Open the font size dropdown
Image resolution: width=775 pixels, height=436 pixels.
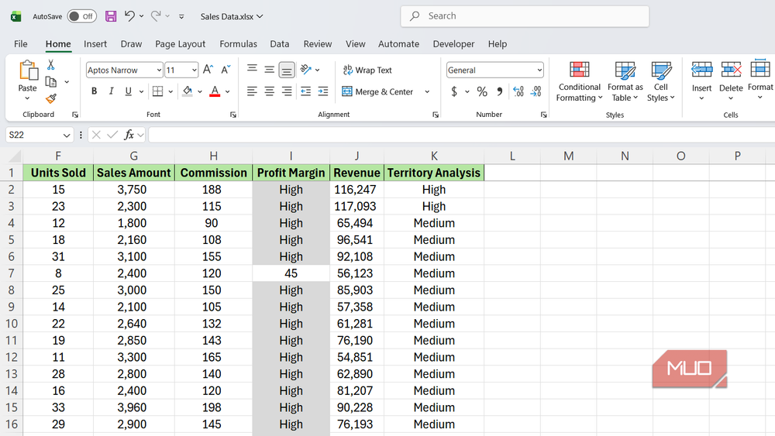pyautogui.click(x=195, y=70)
